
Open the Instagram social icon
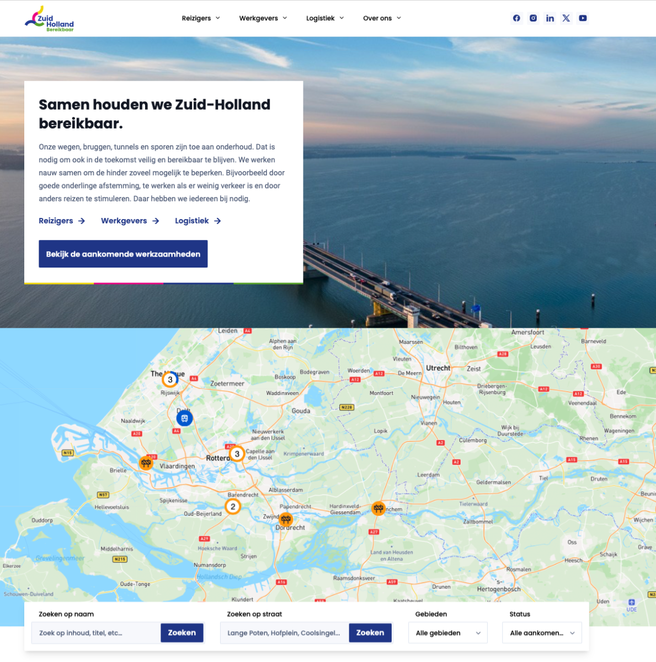pos(533,18)
